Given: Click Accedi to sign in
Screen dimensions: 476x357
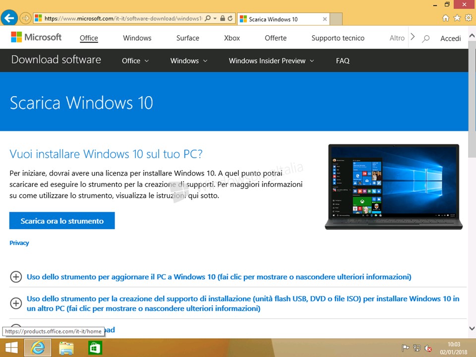Looking at the screenshot, I should click(x=451, y=38).
